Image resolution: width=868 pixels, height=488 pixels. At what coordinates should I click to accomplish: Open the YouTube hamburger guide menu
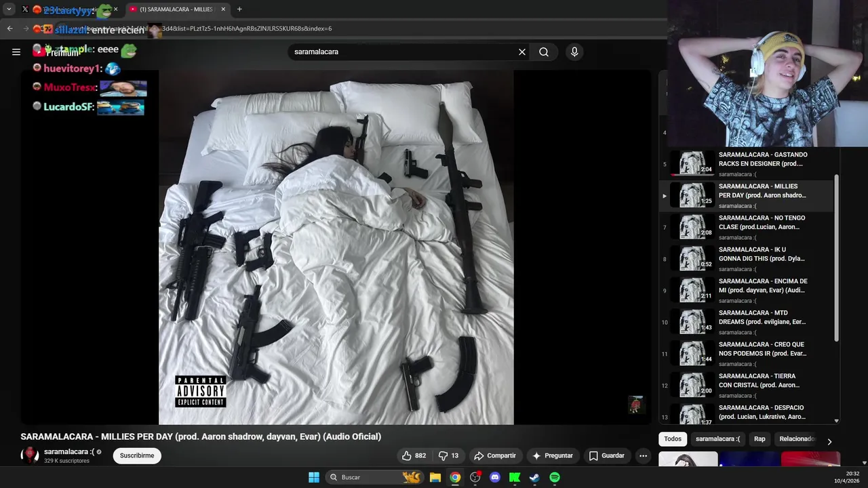[16, 52]
